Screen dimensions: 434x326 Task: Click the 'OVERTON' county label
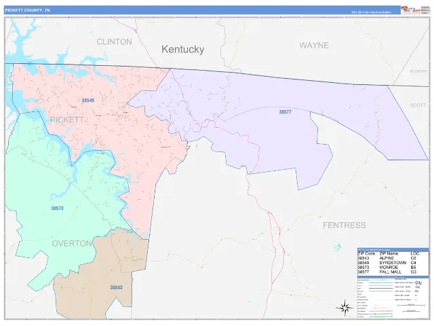[x=72, y=243]
